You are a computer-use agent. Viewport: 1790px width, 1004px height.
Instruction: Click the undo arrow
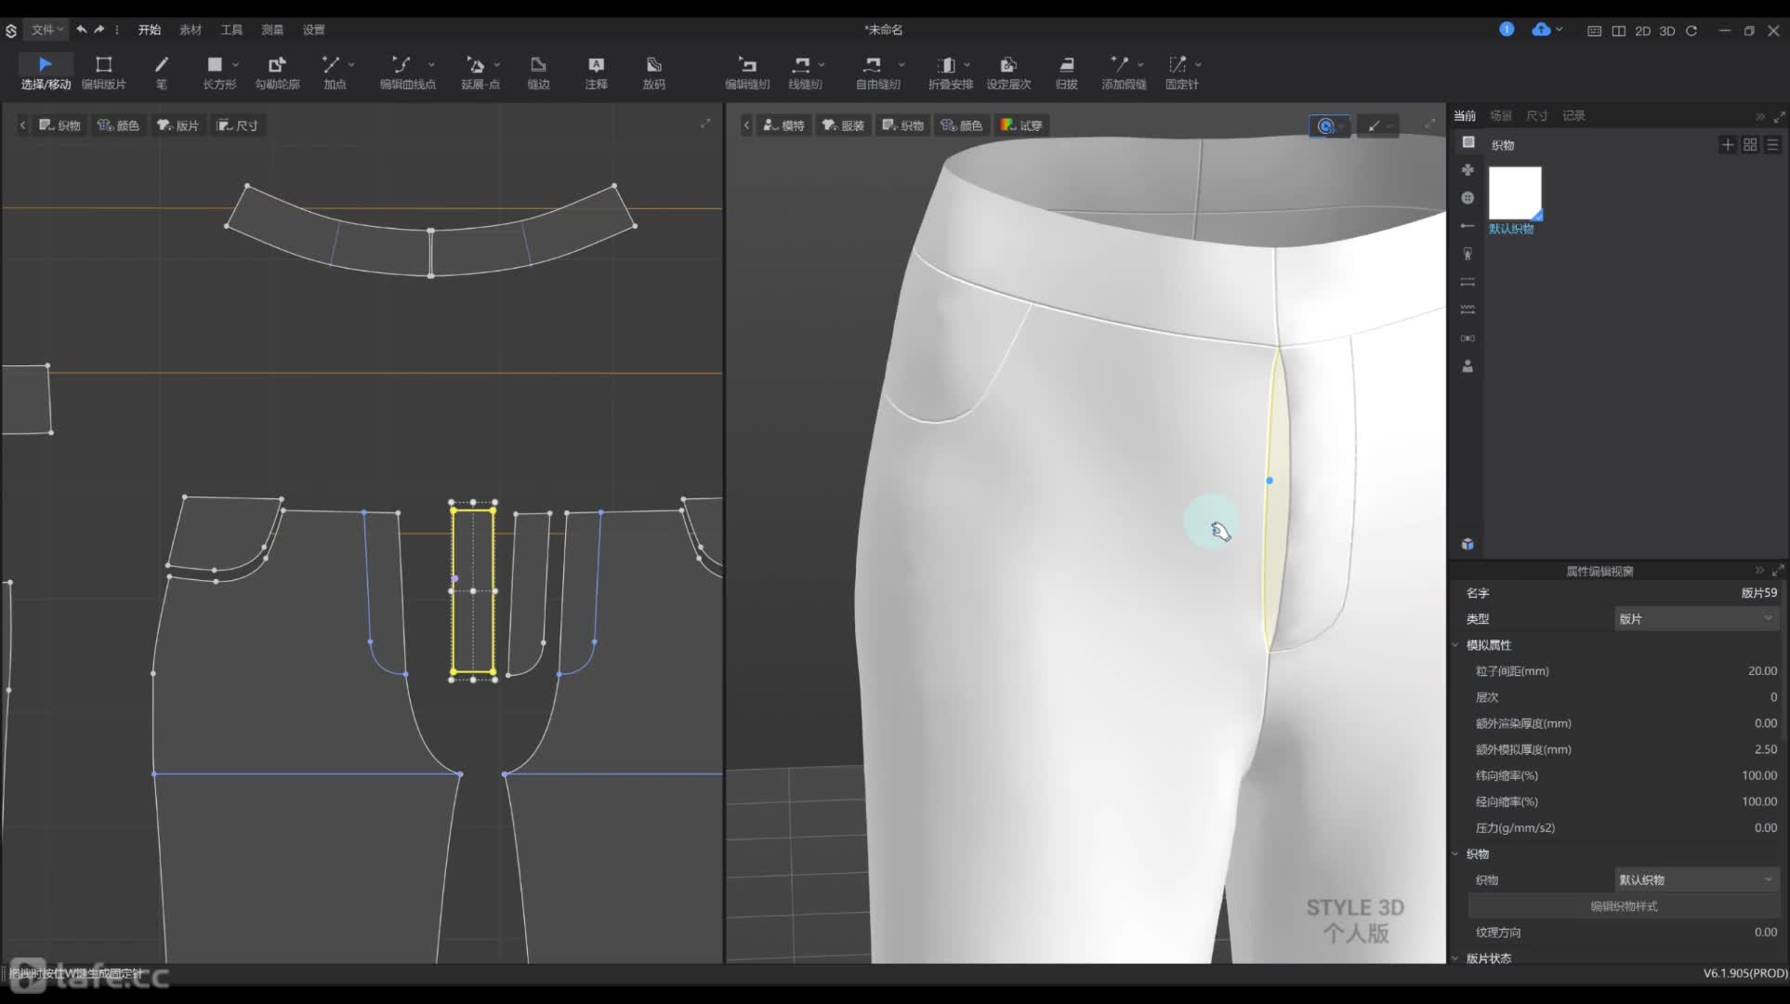click(82, 30)
